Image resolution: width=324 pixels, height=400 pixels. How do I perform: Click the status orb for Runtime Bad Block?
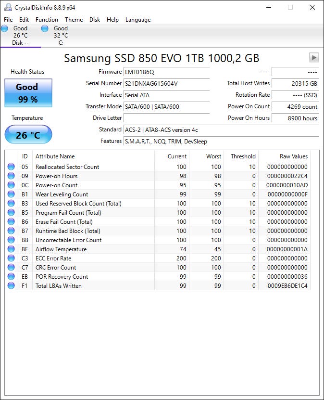pyautogui.click(x=11, y=231)
